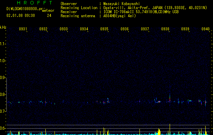Click the 0937 time axis label

click(x=145, y=29)
